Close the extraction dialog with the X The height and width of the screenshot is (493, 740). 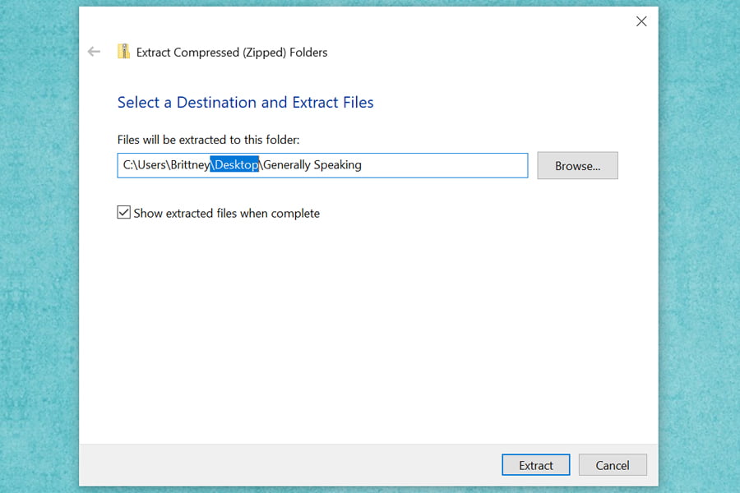tap(641, 21)
